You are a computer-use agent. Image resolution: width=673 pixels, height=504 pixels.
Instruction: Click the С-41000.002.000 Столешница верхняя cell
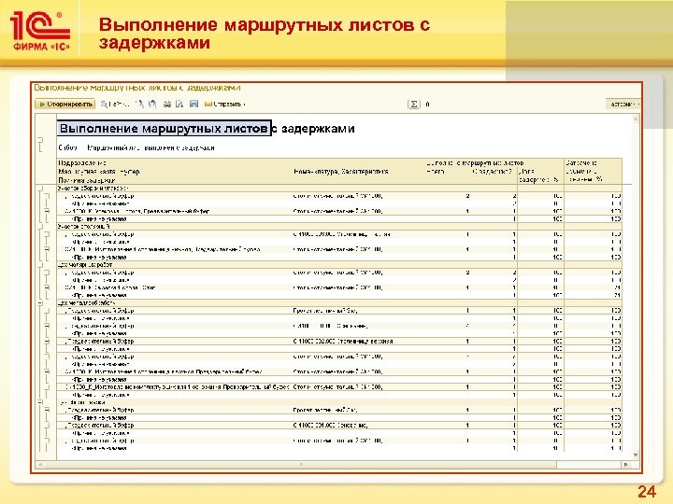click(343, 342)
